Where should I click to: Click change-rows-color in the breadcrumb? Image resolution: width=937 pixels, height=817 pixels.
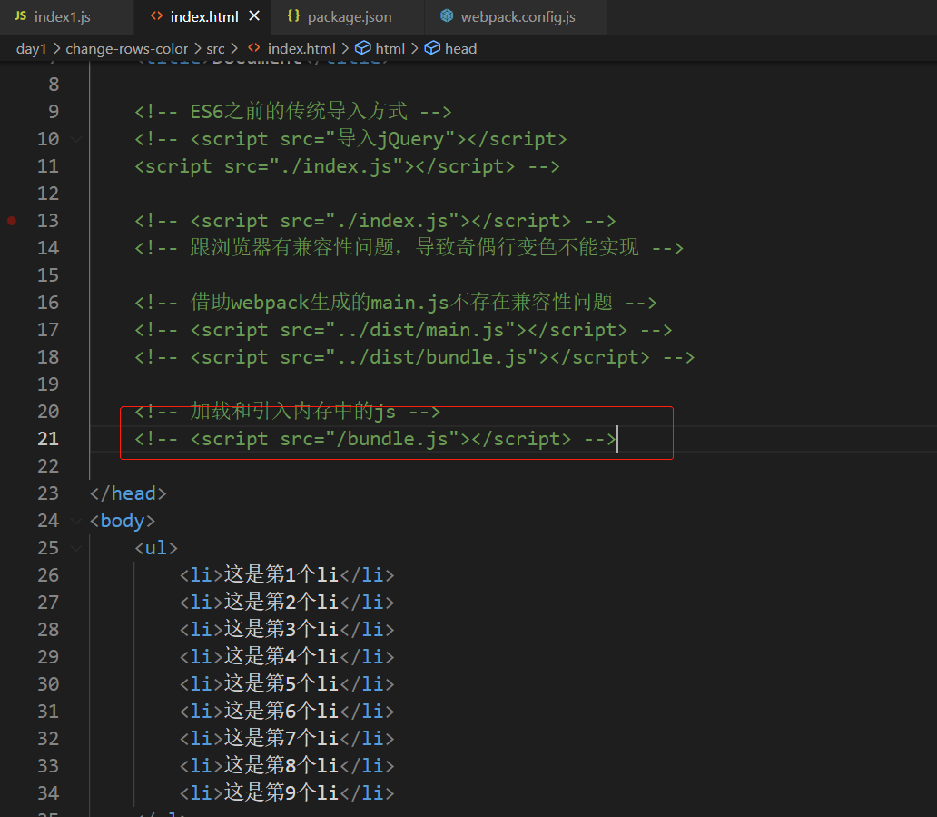(x=127, y=48)
